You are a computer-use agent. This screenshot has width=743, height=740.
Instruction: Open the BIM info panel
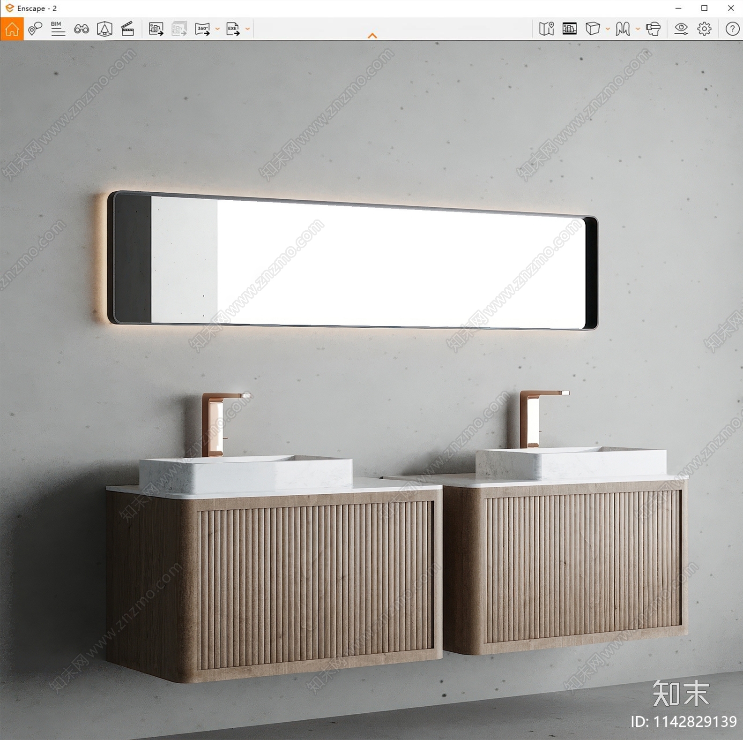pos(58,29)
